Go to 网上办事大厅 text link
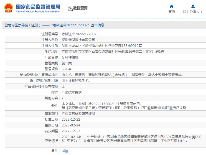 (193, 12)
